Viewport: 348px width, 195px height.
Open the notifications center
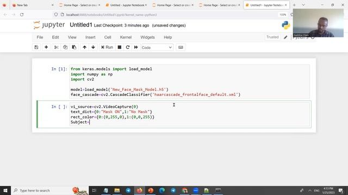click(341, 190)
